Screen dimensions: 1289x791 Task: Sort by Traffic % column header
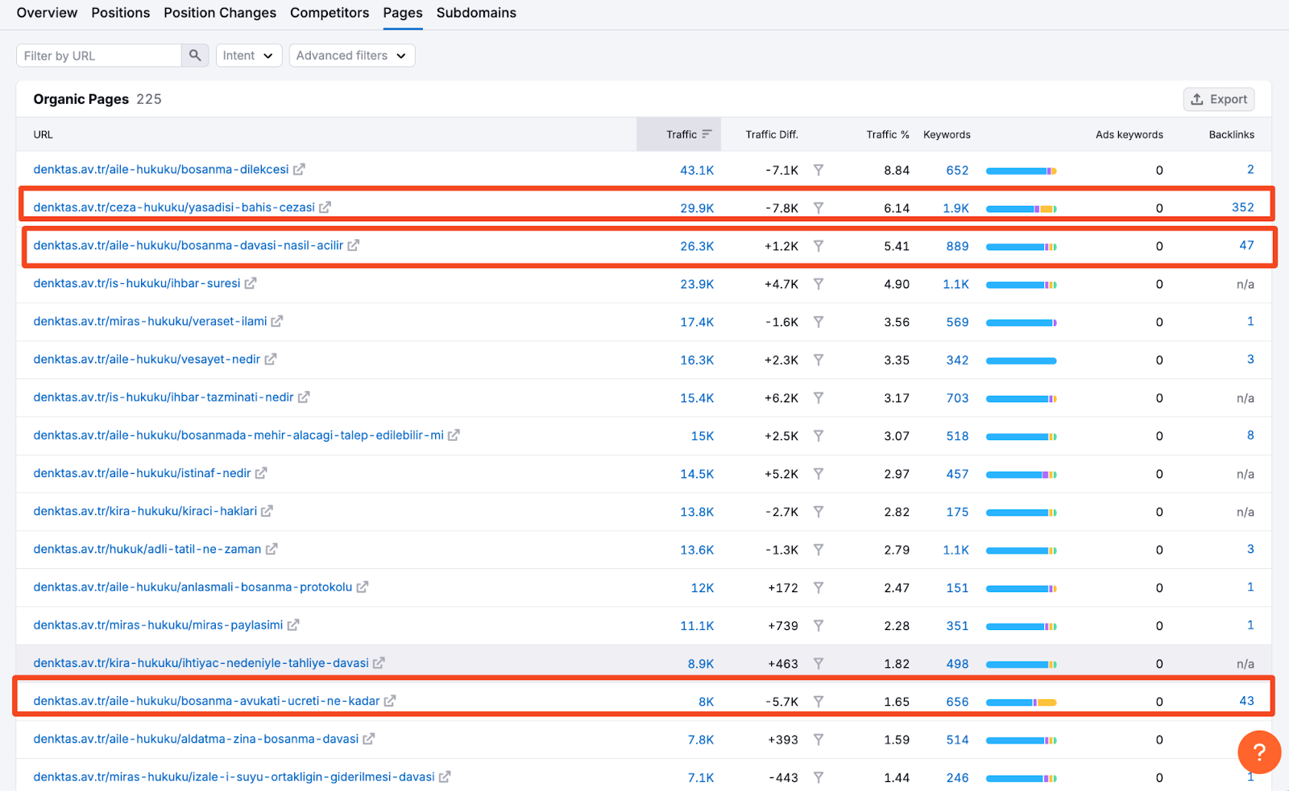[x=888, y=134]
